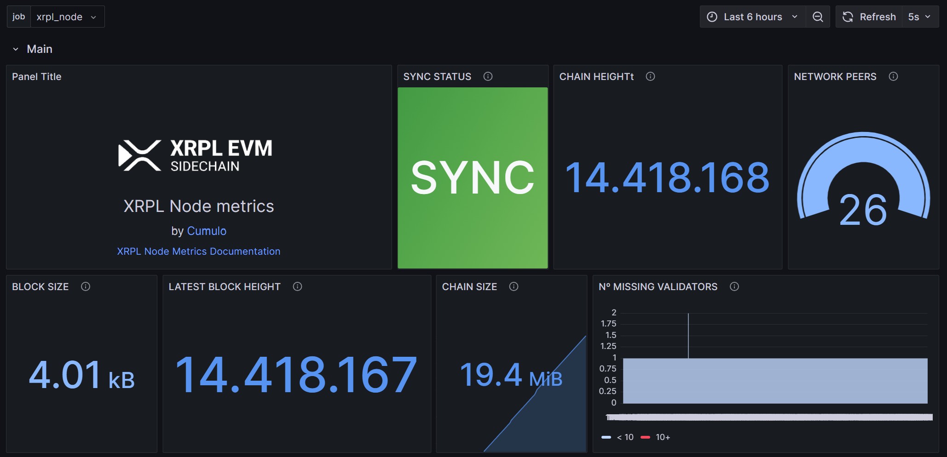Image resolution: width=947 pixels, height=457 pixels.
Task: Click the LATEST BLOCK HEIGHT panel title
Action: [225, 287]
